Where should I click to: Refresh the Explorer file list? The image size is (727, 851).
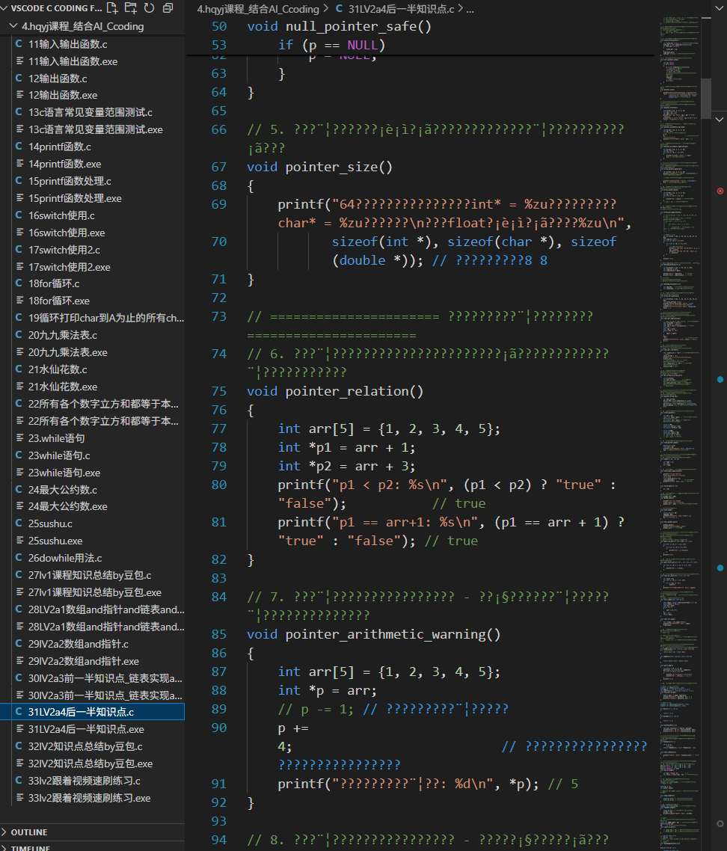(150, 7)
